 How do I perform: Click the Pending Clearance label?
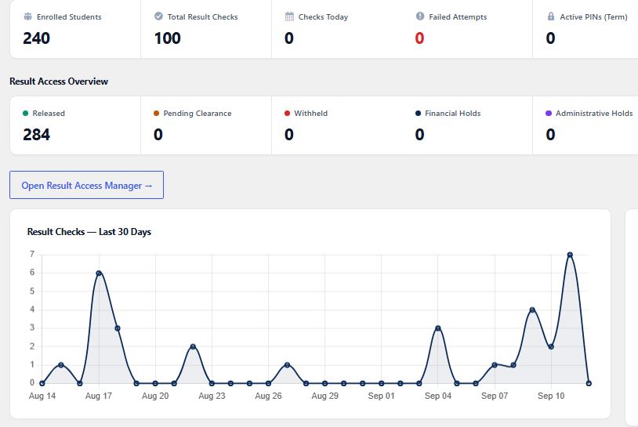pos(198,114)
